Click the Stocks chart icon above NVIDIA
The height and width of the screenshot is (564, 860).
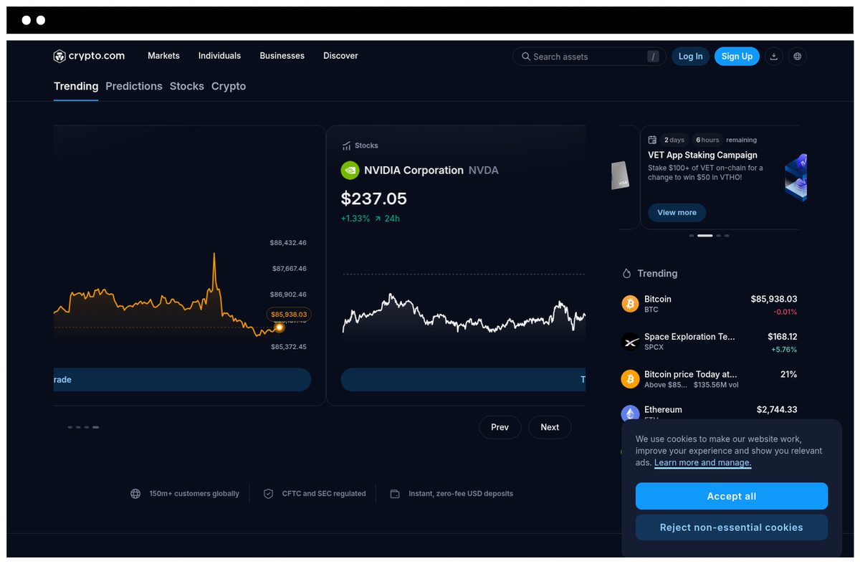pyautogui.click(x=346, y=145)
